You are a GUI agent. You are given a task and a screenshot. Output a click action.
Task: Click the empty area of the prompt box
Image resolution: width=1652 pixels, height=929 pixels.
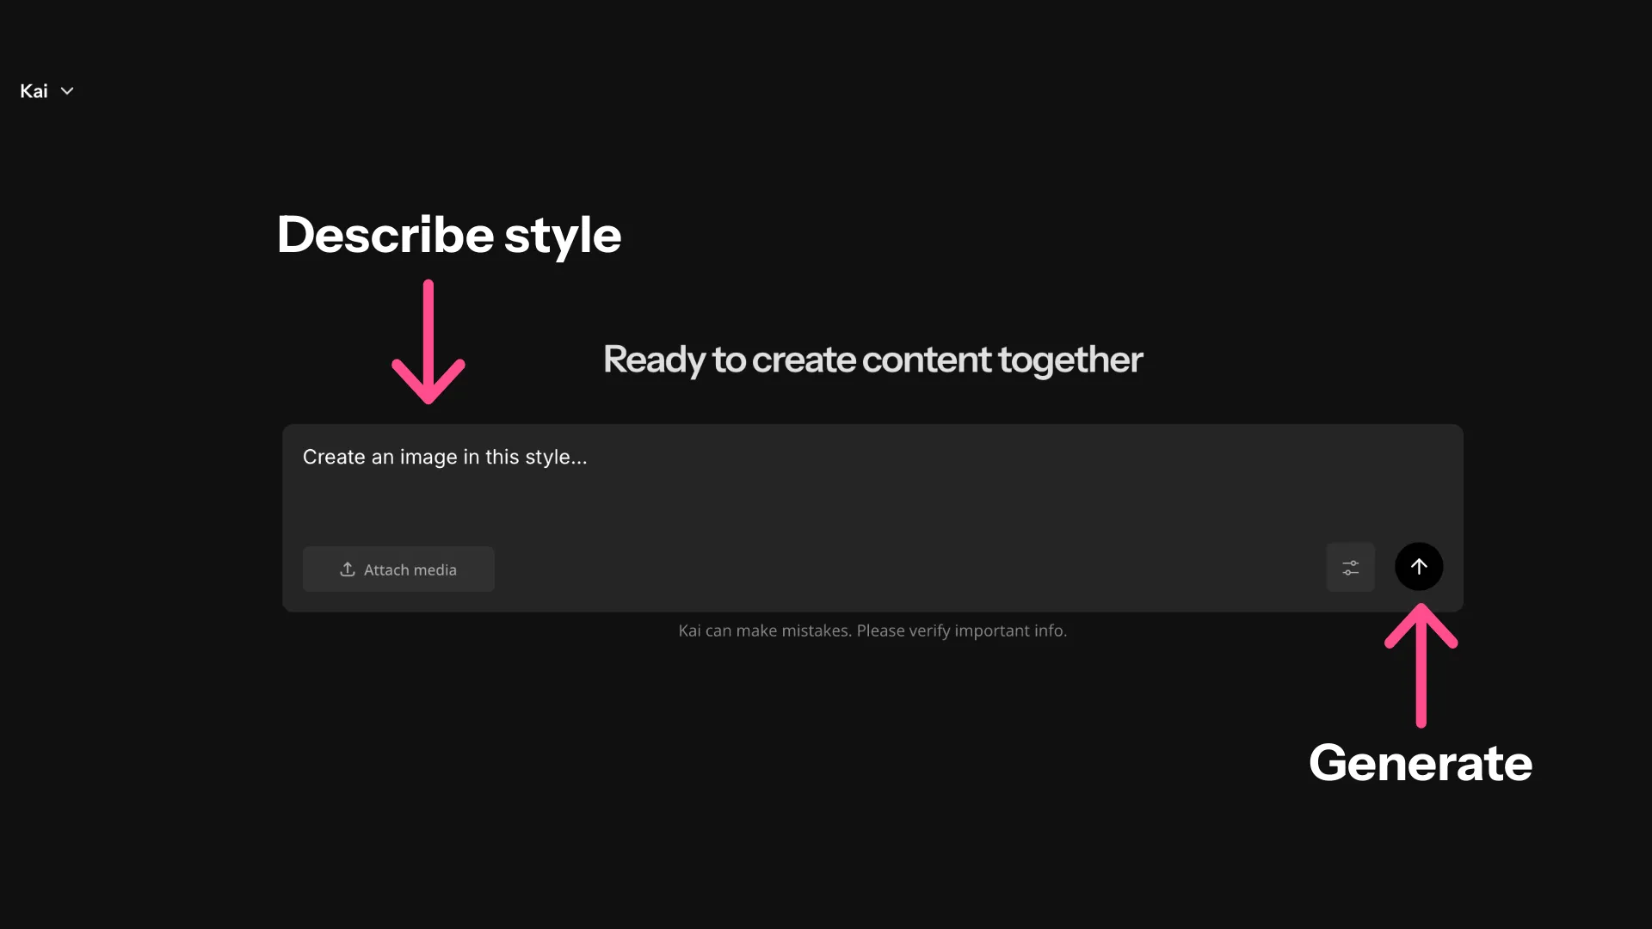[x=946, y=490]
